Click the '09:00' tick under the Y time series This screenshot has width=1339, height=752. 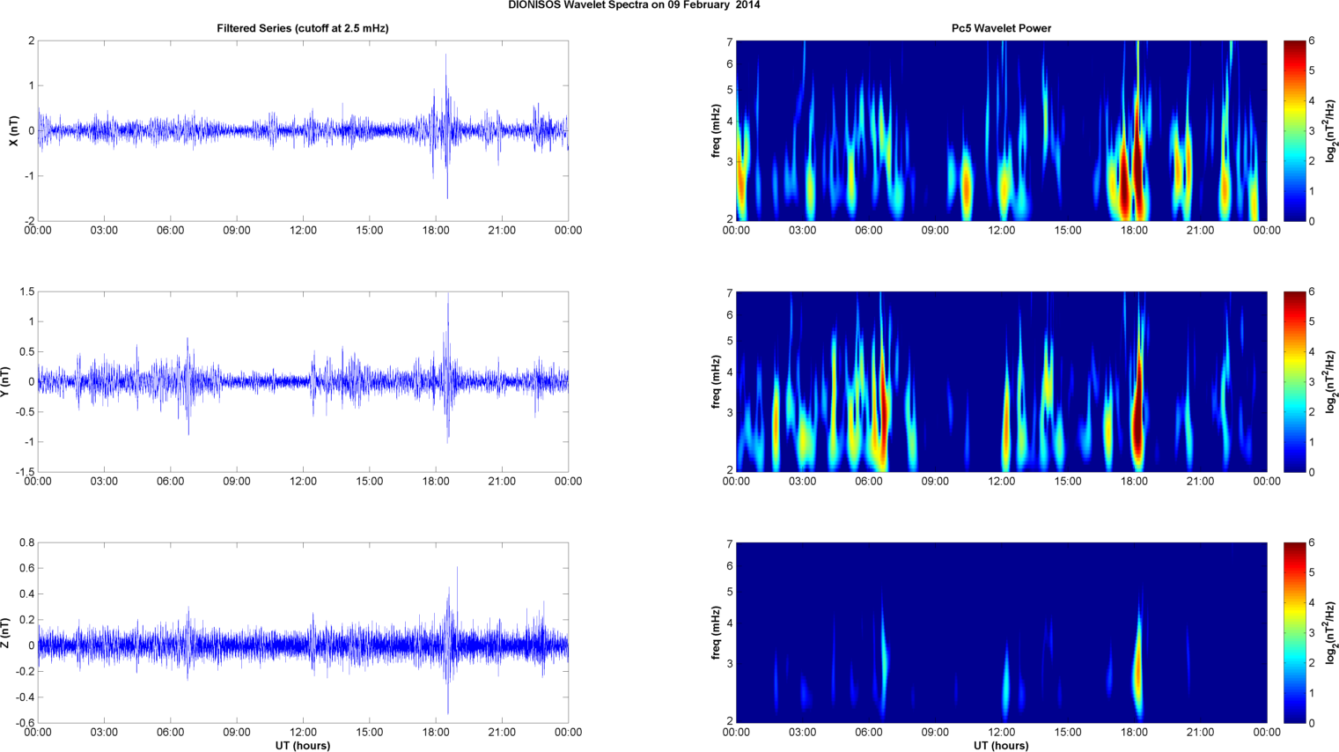pyautogui.click(x=237, y=482)
